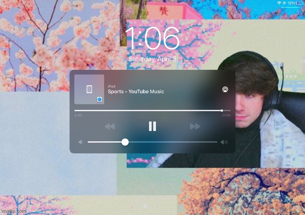This screenshot has height=215, width=305.
Task: Tap the iPad album artwork thumbnail
Action: pos(89,89)
